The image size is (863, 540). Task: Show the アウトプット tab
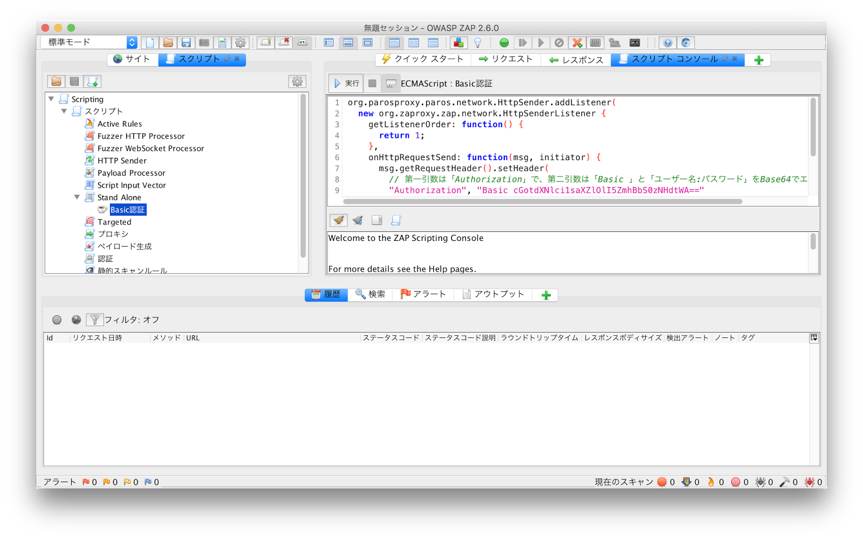(x=493, y=294)
